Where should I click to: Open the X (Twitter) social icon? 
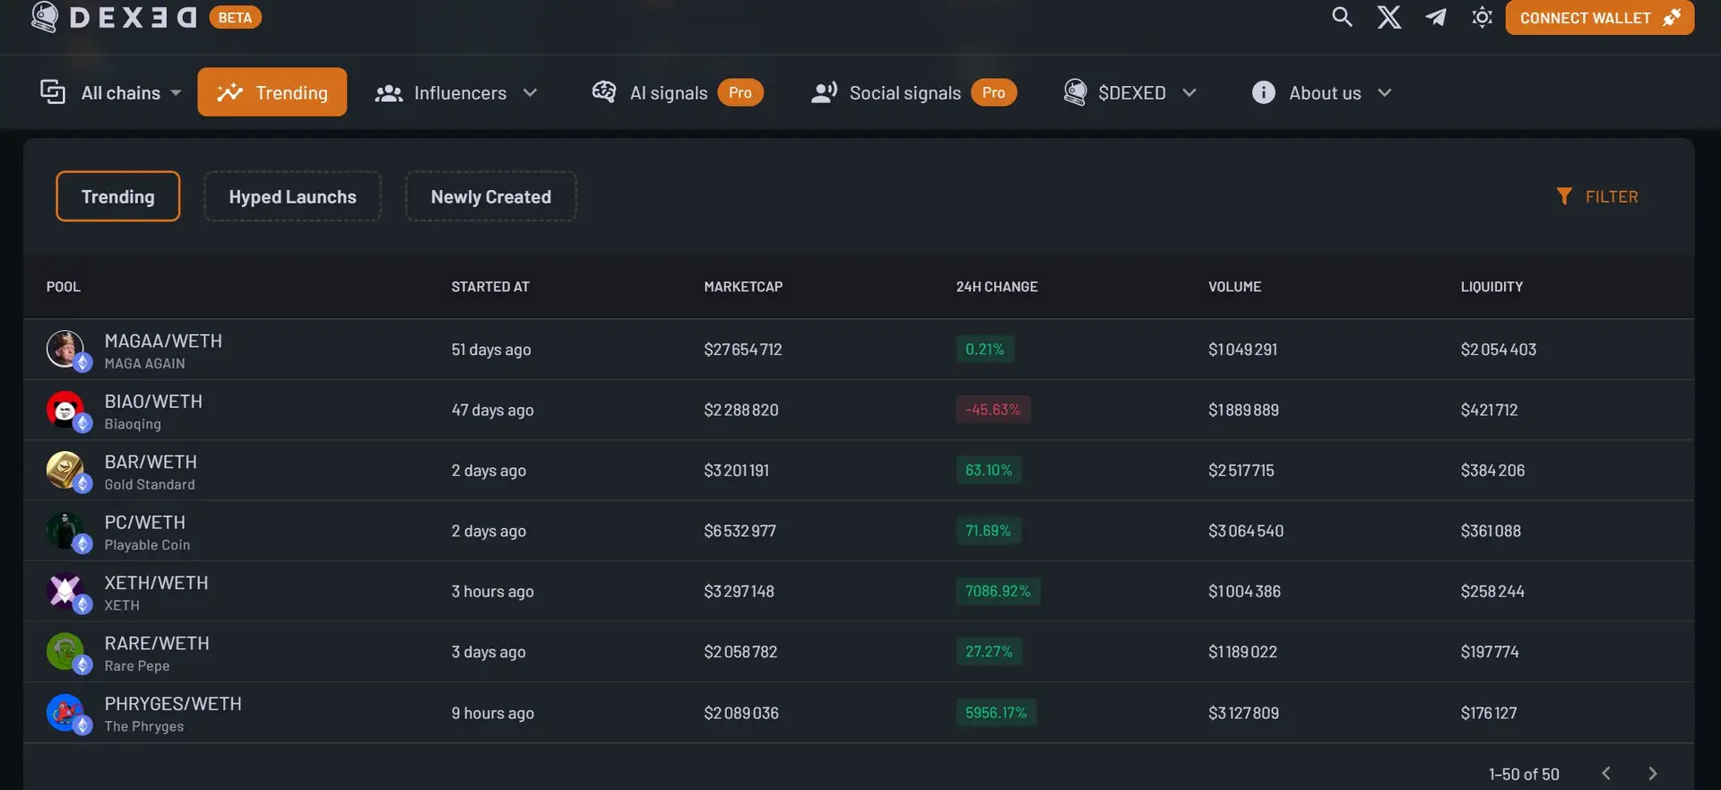(1388, 17)
